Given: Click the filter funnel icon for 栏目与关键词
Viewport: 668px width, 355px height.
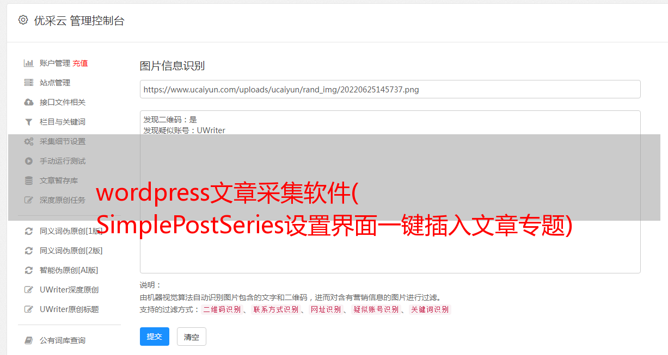Looking at the screenshot, I should (x=29, y=122).
